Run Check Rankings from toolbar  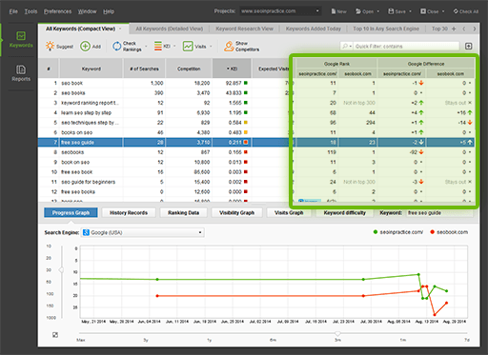click(116, 46)
